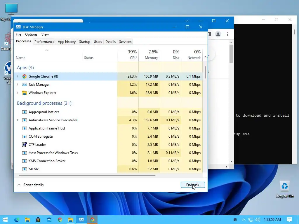Click the CTF Loader pen icon
Screen dimensions: 299x224
(25, 145)
